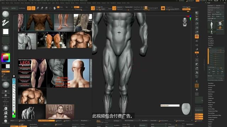Click the Mouse left text field

(x=170, y=105)
